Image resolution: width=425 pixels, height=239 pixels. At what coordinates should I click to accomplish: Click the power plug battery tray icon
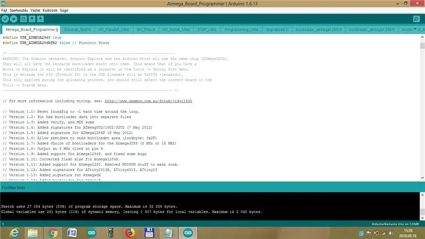(376, 233)
